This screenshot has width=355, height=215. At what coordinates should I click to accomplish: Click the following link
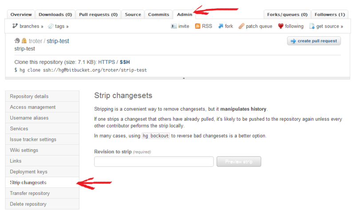coord(294,26)
